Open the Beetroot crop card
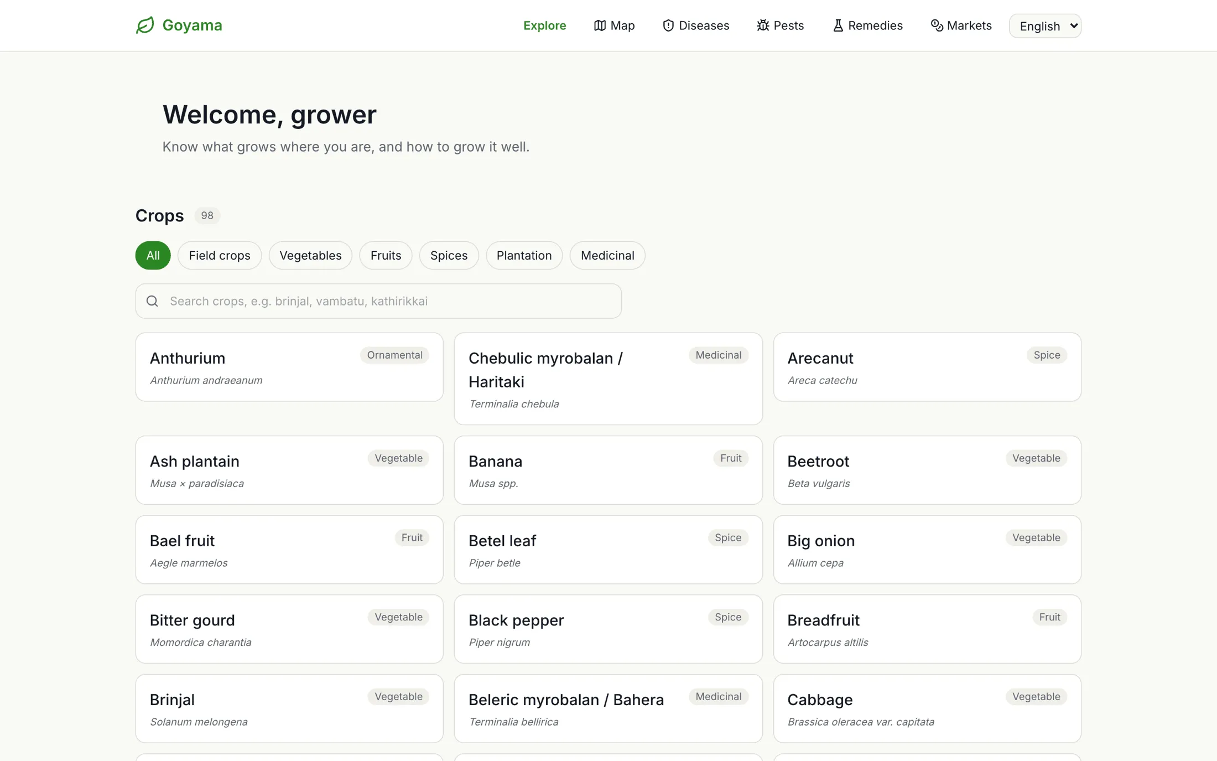The image size is (1217, 761). pyautogui.click(x=927, y=470)
